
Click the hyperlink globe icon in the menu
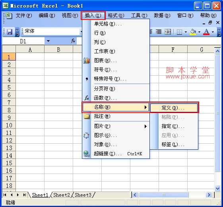tap(87, 154)
